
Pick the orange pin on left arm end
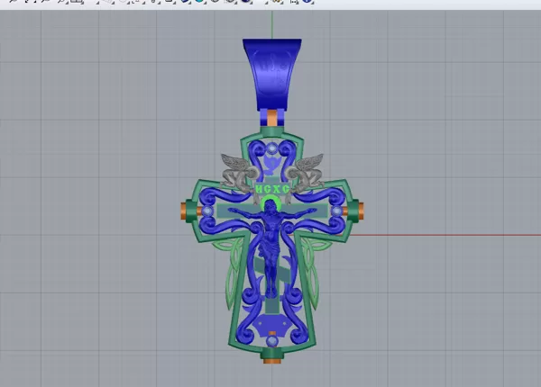click(x=184, y=211)
